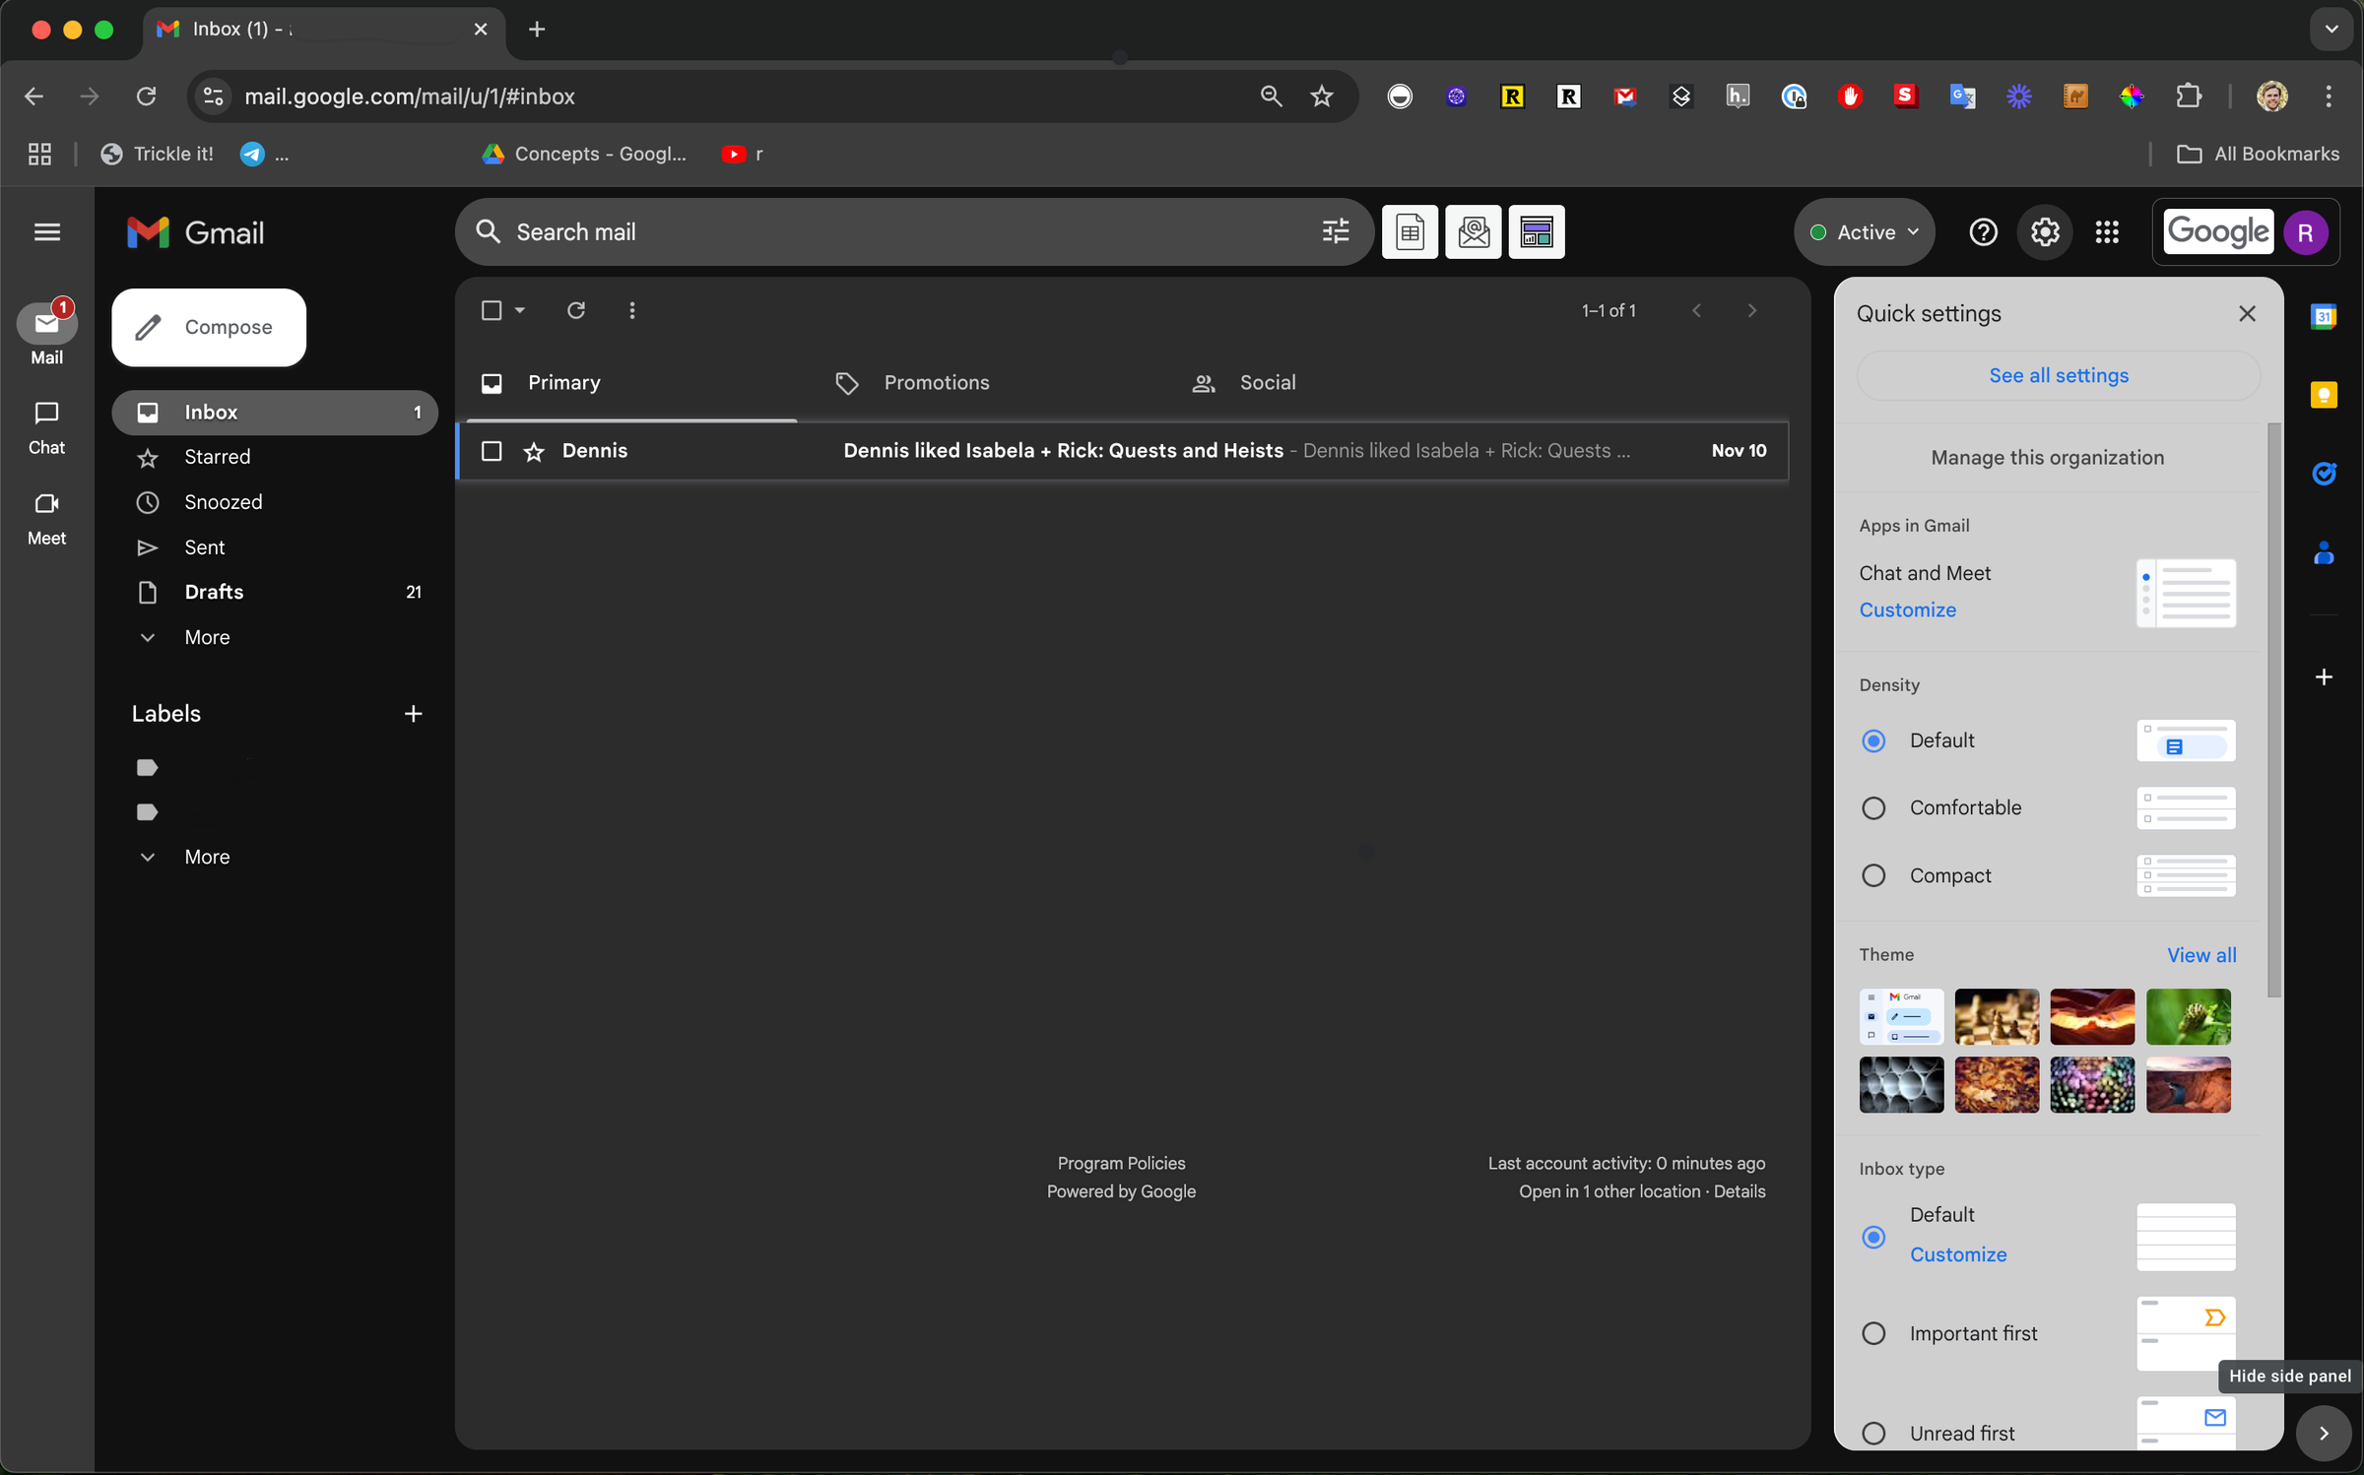Open the Google apps launcher grid

(2107, 231)
